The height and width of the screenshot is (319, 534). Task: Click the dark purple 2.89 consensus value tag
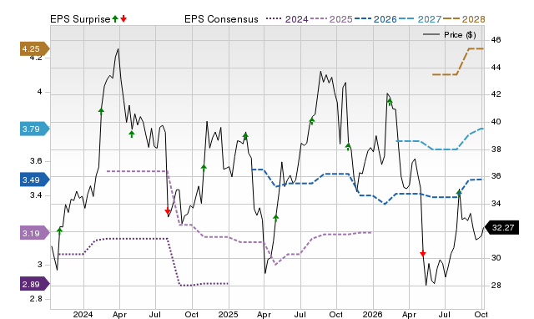34,284
